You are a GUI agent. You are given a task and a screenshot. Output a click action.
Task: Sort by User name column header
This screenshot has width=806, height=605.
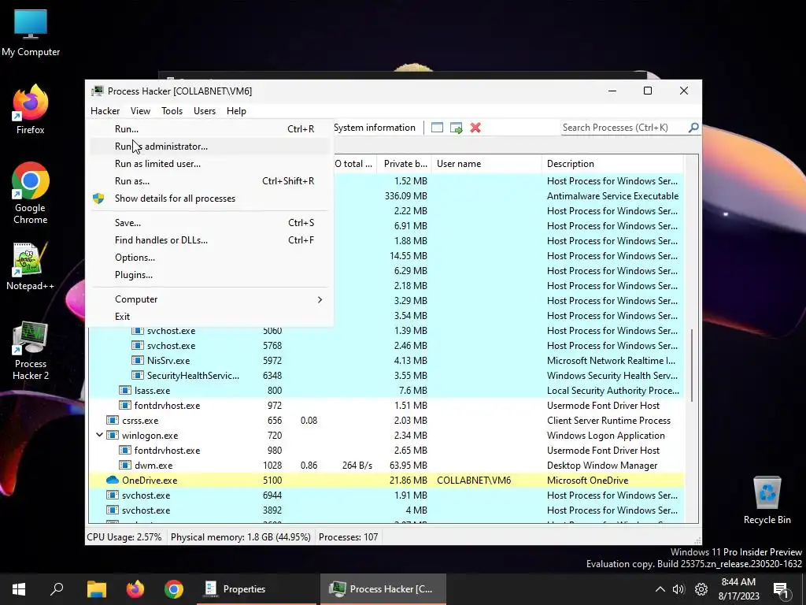pos(486,164)
